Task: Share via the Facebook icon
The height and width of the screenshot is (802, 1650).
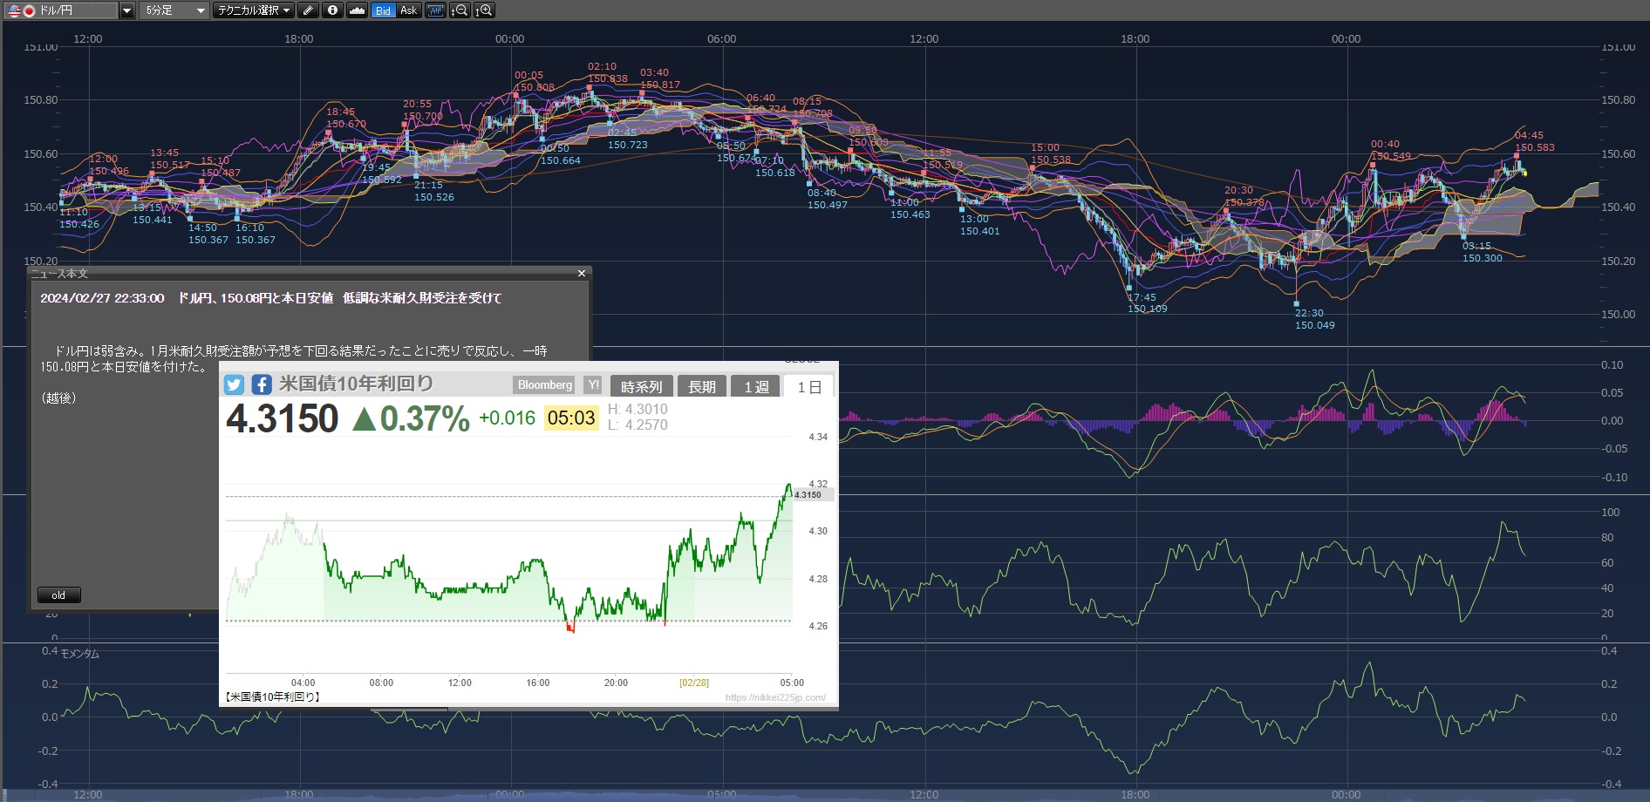Action: pyautogui.click(x=262, y=384)
